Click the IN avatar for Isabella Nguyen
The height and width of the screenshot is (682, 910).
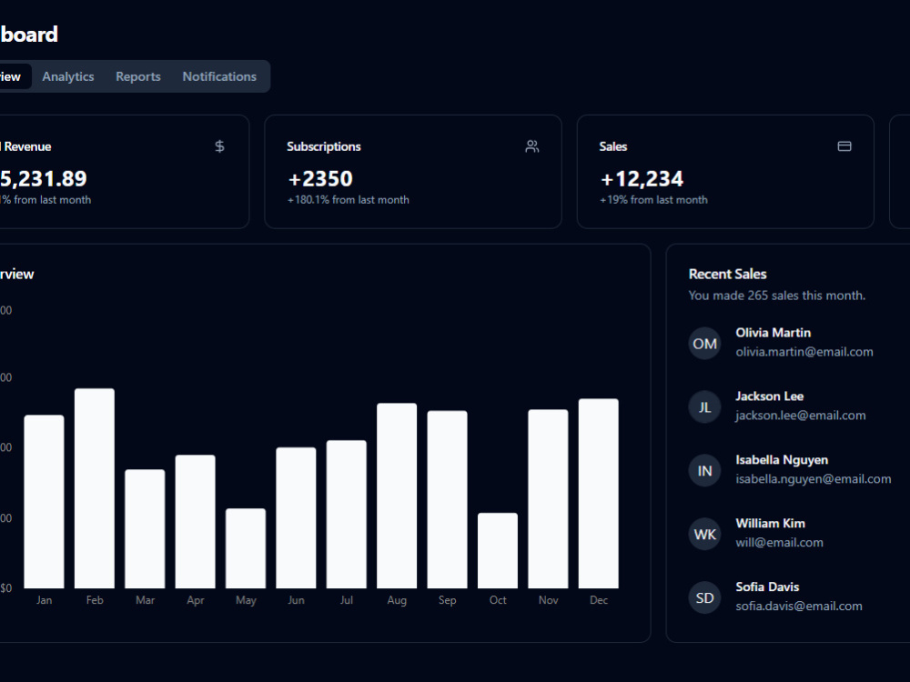704,471
